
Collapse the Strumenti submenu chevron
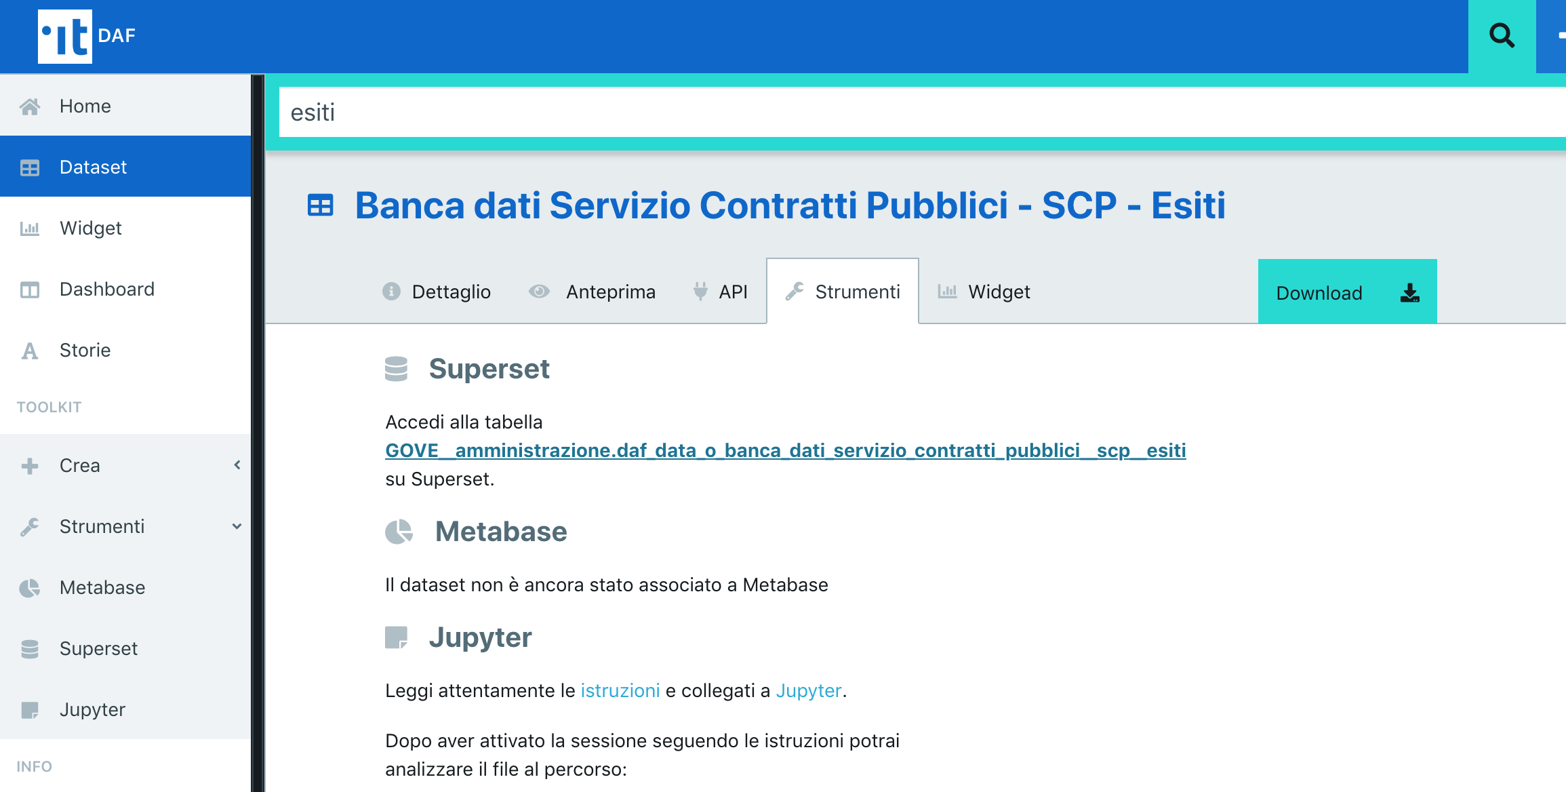237,526
